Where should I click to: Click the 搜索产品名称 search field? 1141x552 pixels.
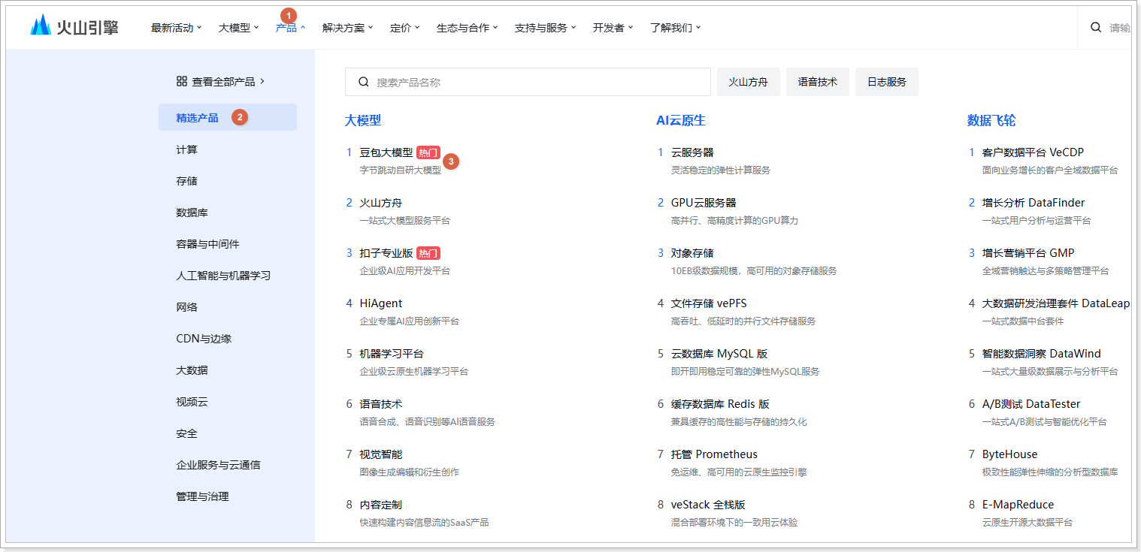[x=528, y=82]
